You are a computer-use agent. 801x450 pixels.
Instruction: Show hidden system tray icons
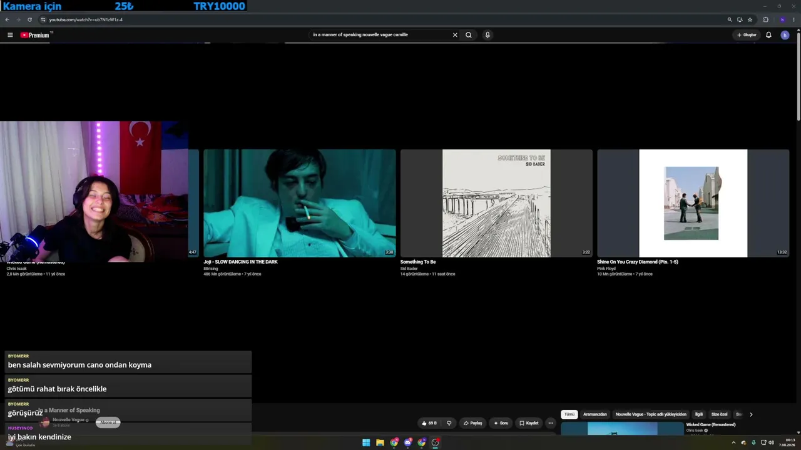coord(733,442)
